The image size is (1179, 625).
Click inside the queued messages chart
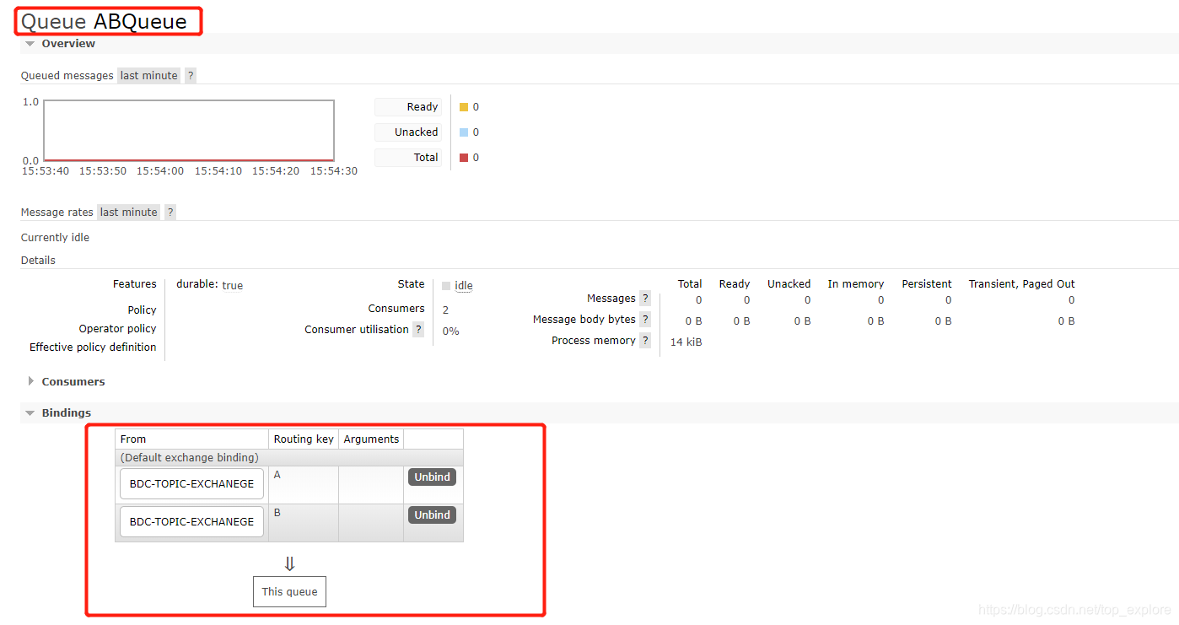pos(187,130)
